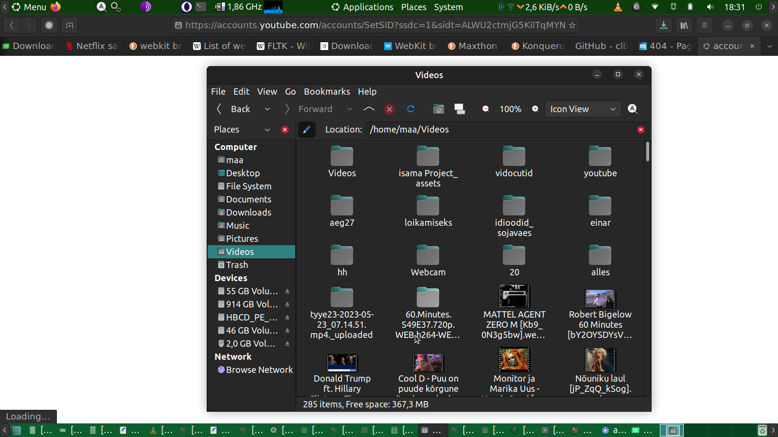Open the Icon View mode dropdown
The image size is (778, 437).
pyautogui.click(x=583, y=109)
